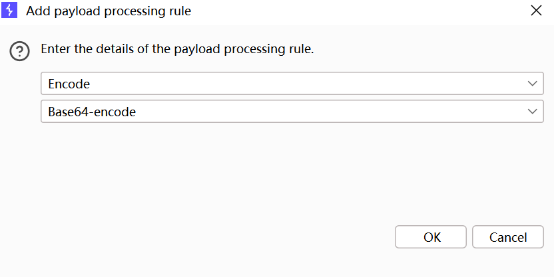The height and width of the screenshot is (277, 554).
Task: Select the "Base64-encode" text in second combo box
Action: point(92,112)
